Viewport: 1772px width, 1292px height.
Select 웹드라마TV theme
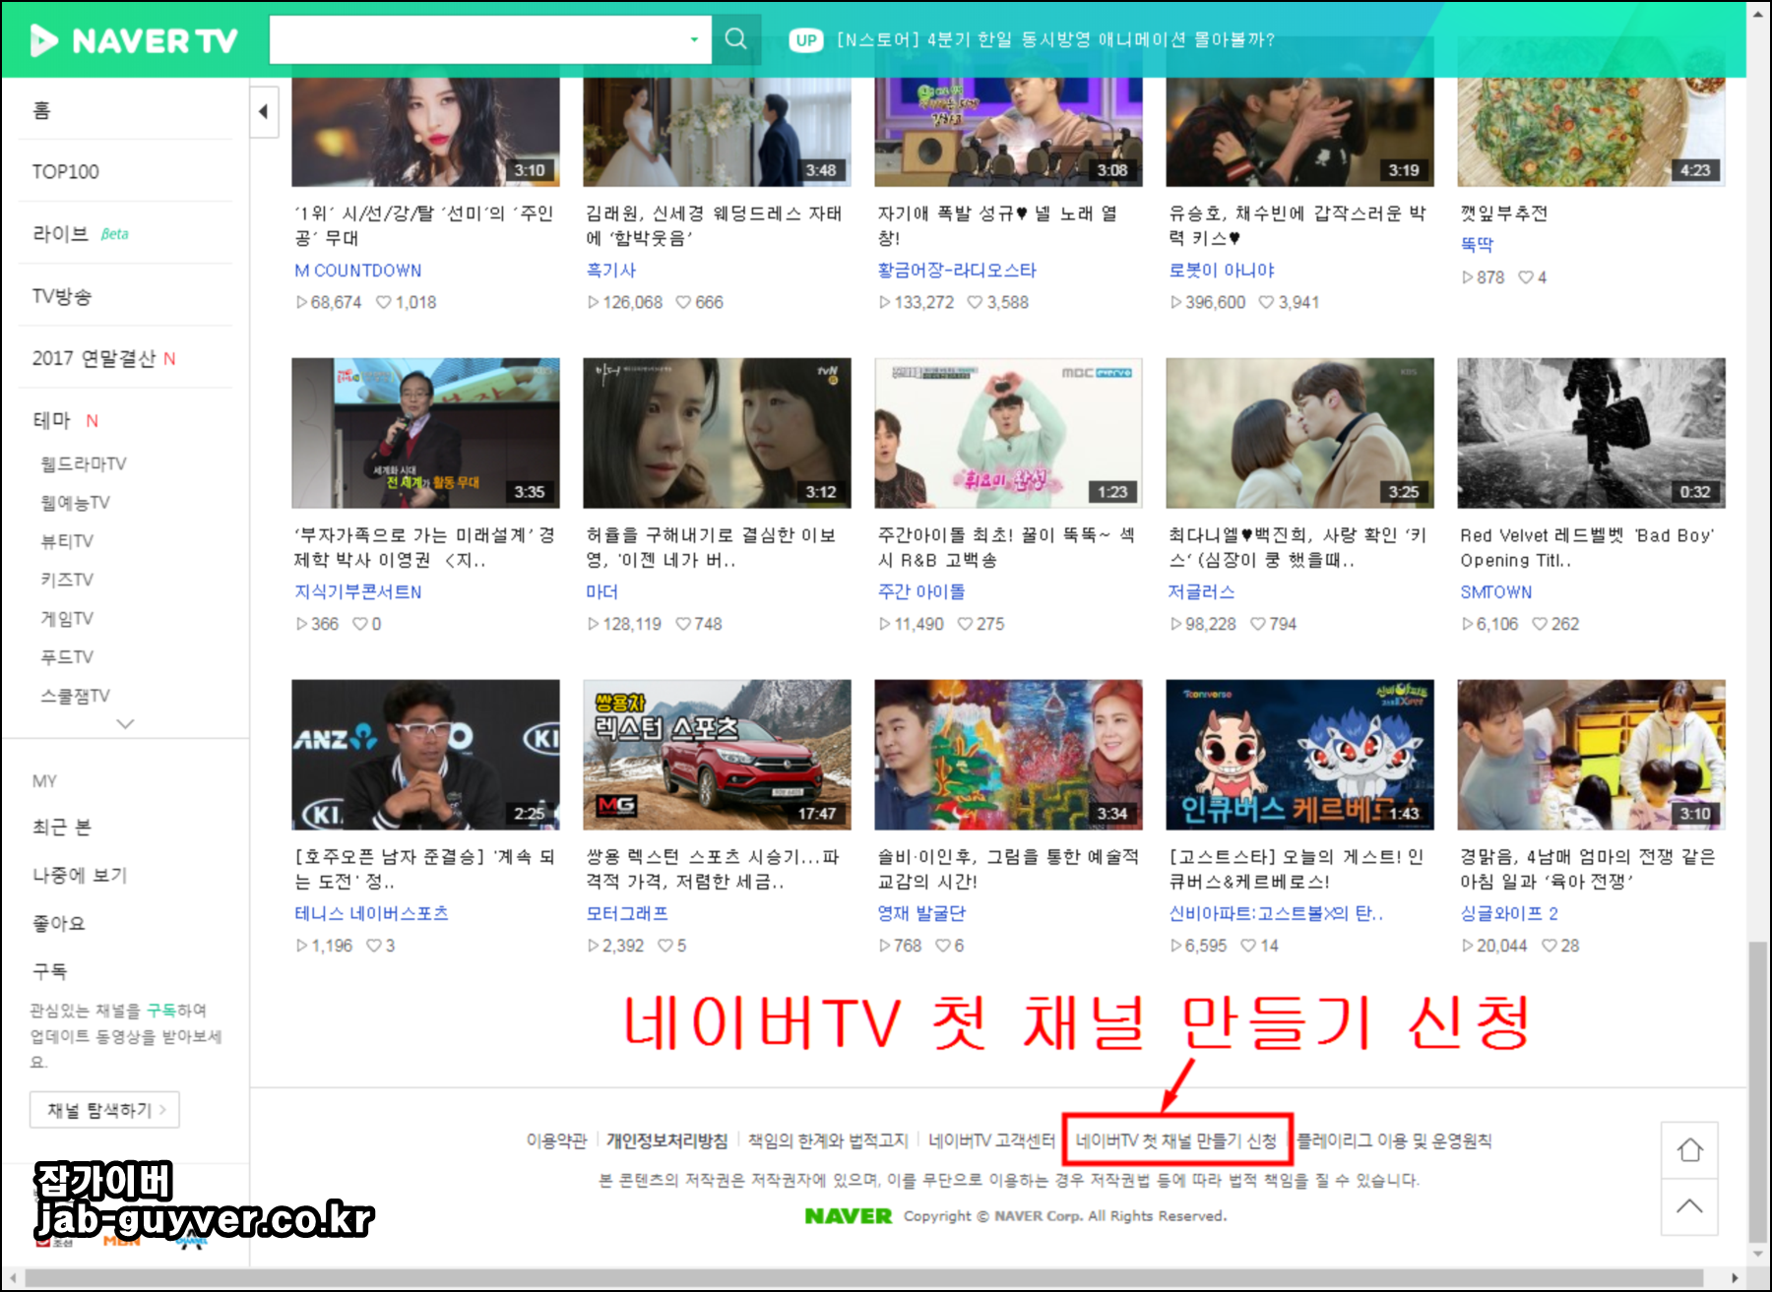tap(84, 463)
